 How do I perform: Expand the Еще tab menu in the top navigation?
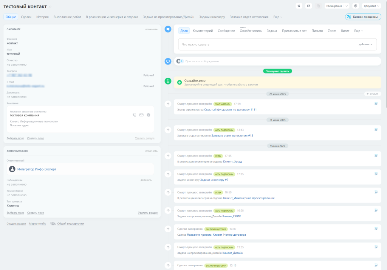pos(277,17)
